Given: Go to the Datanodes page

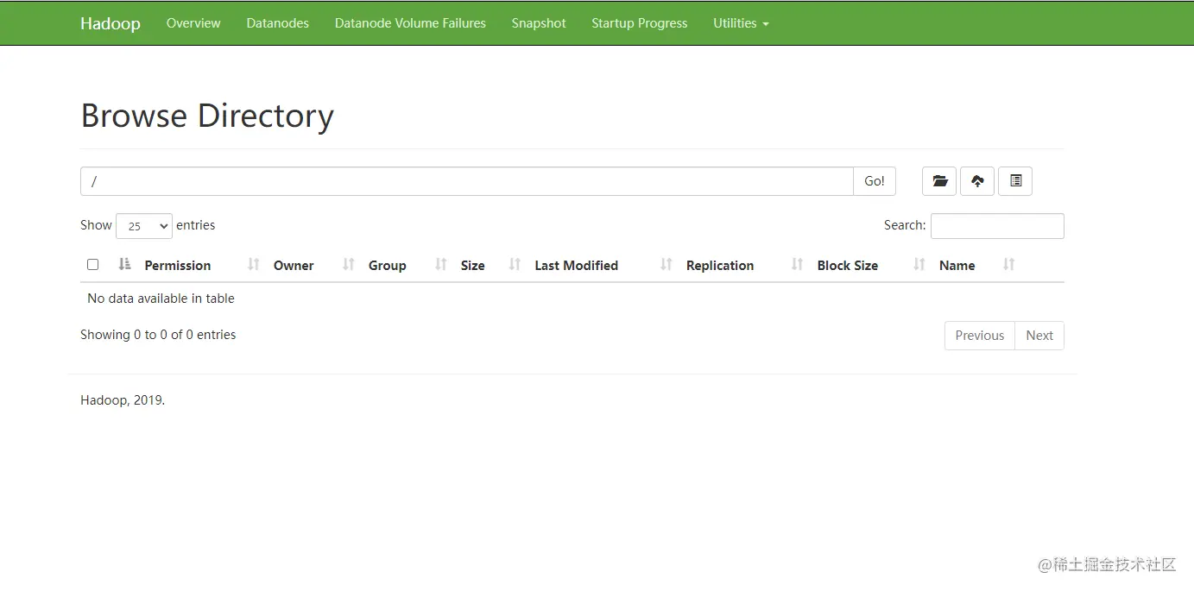Looking at the screenshot, I should (278, 23).
